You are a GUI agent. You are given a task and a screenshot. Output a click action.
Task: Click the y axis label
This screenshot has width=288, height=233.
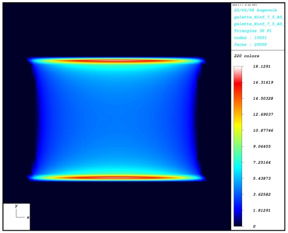16,206
